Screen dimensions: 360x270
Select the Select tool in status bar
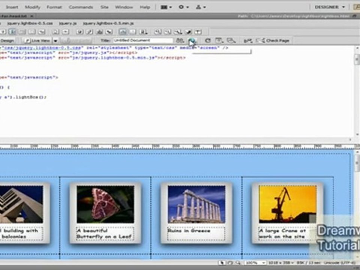222,262
